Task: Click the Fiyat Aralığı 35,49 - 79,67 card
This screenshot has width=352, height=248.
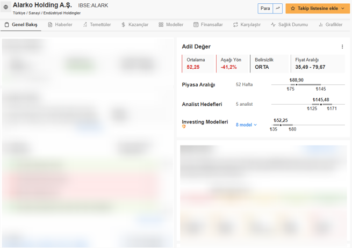Action: tap(318, 64)
